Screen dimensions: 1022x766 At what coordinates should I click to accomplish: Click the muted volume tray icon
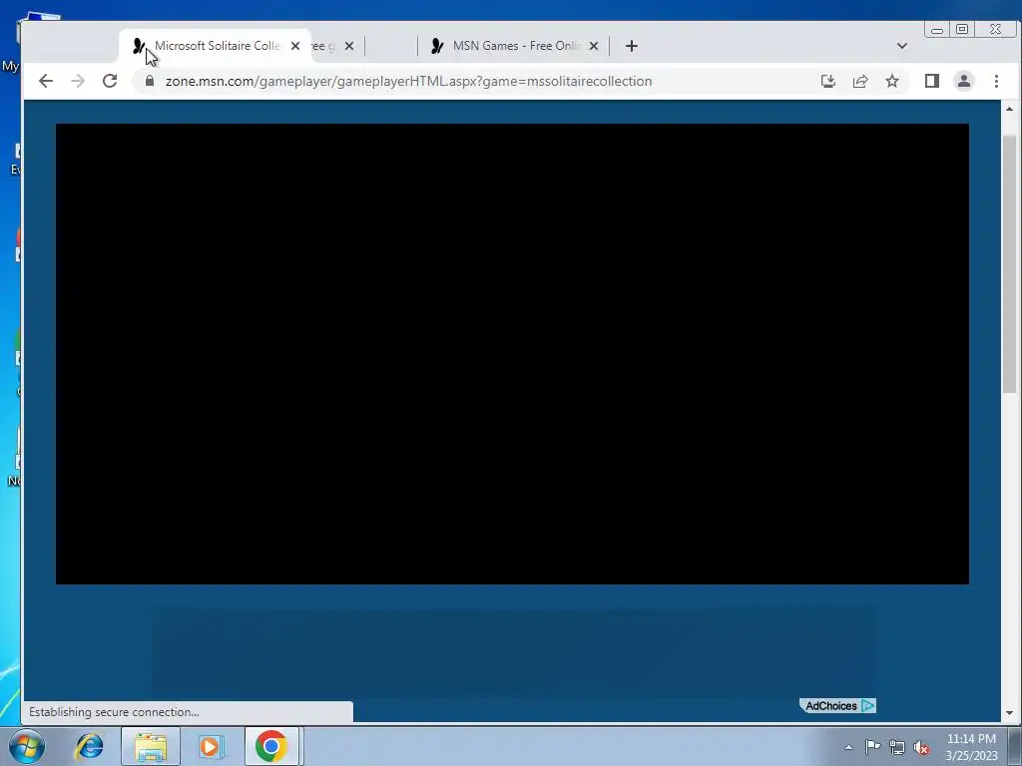[921, 748]
